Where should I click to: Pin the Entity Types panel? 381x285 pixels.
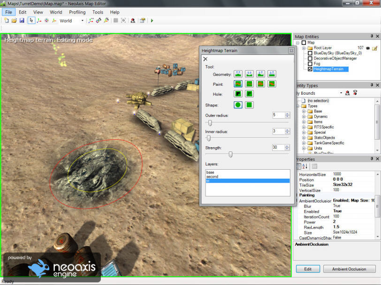pyautogui.click(x=372, y=85)
